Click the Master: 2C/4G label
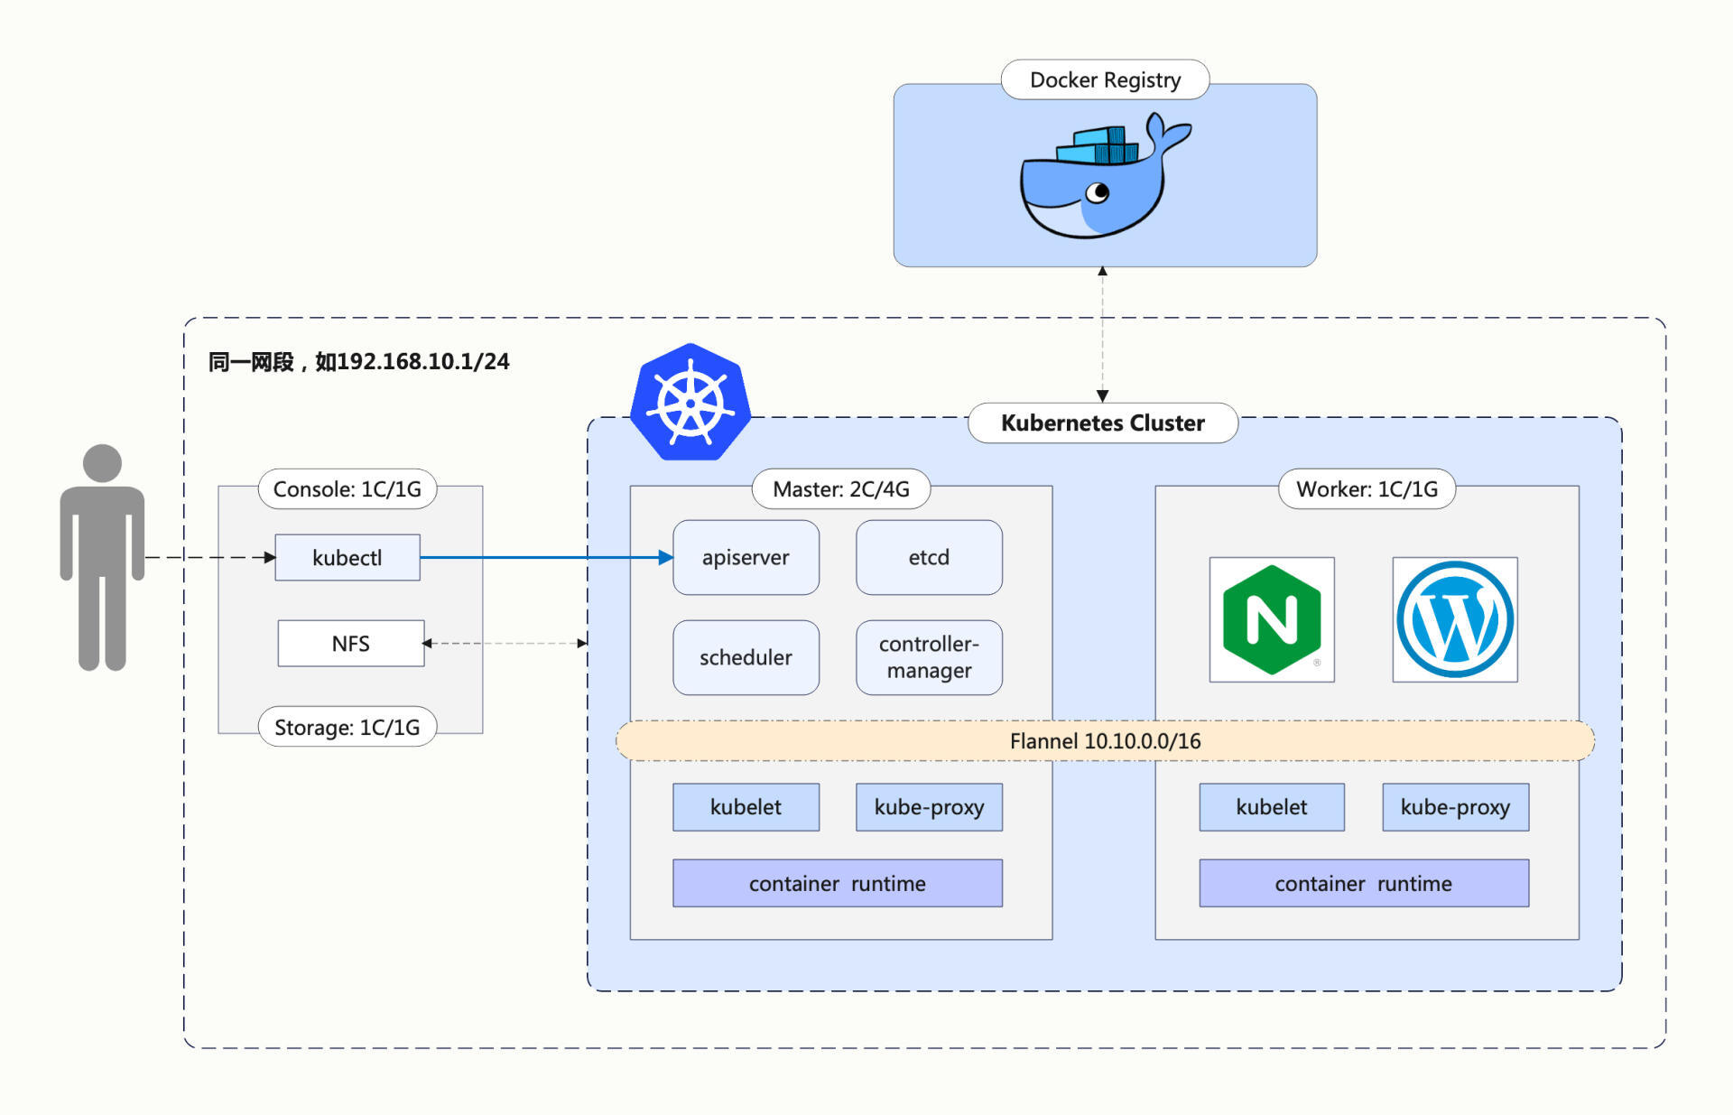1733x1115 pixels. (840, 488)
